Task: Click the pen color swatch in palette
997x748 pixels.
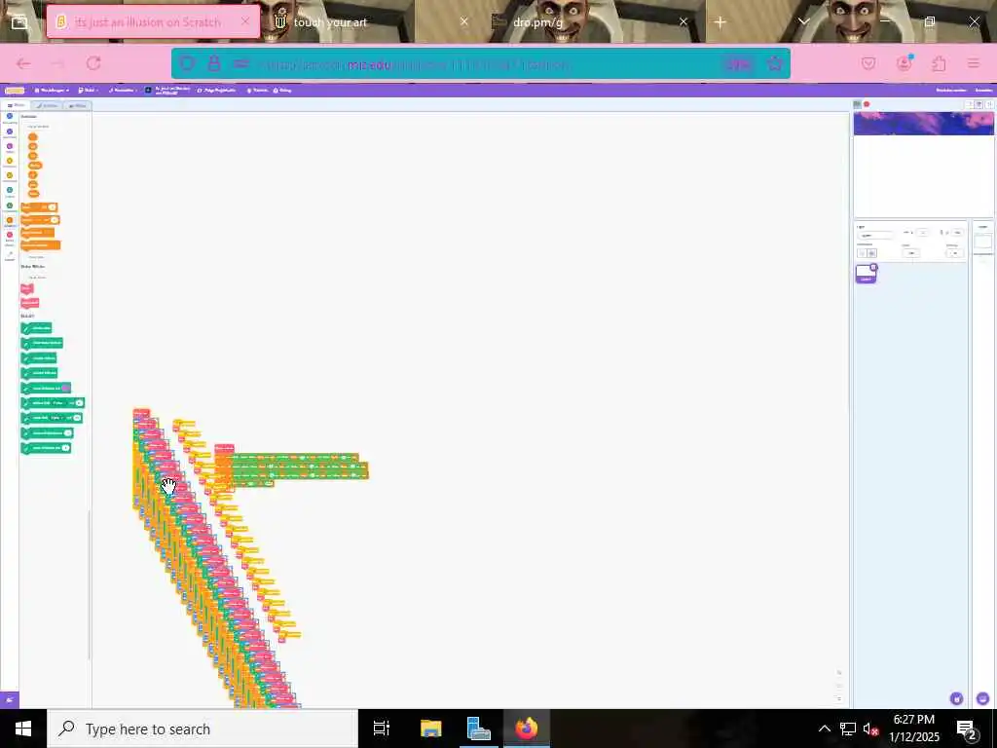Action: (65, 388)
